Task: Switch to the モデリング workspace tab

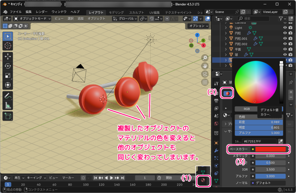Action: [116, 12]
